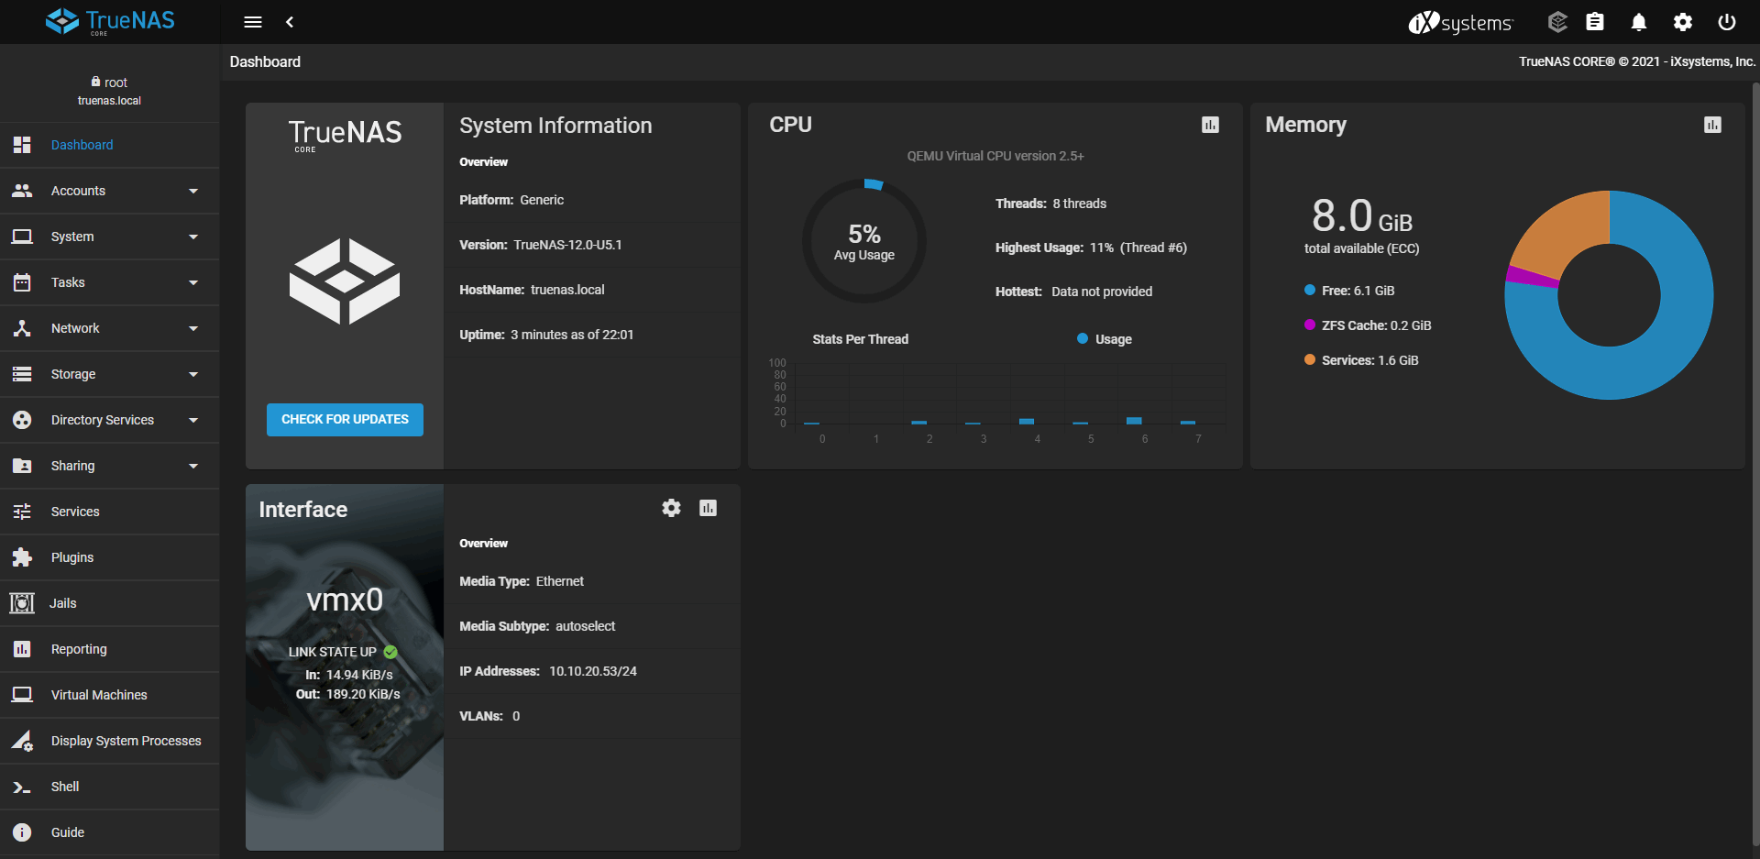This screenshot has height=859, width=1760.
Task: Click the Usage legend dot in CPU chart
Action: click(1083, 339)
